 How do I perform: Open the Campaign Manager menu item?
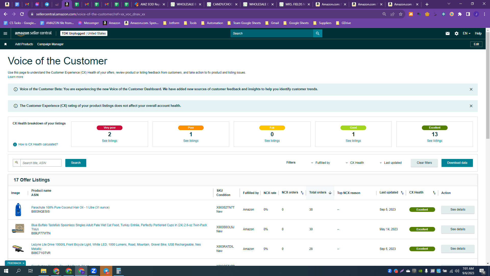pyautogui.click(x=50, y=44)
